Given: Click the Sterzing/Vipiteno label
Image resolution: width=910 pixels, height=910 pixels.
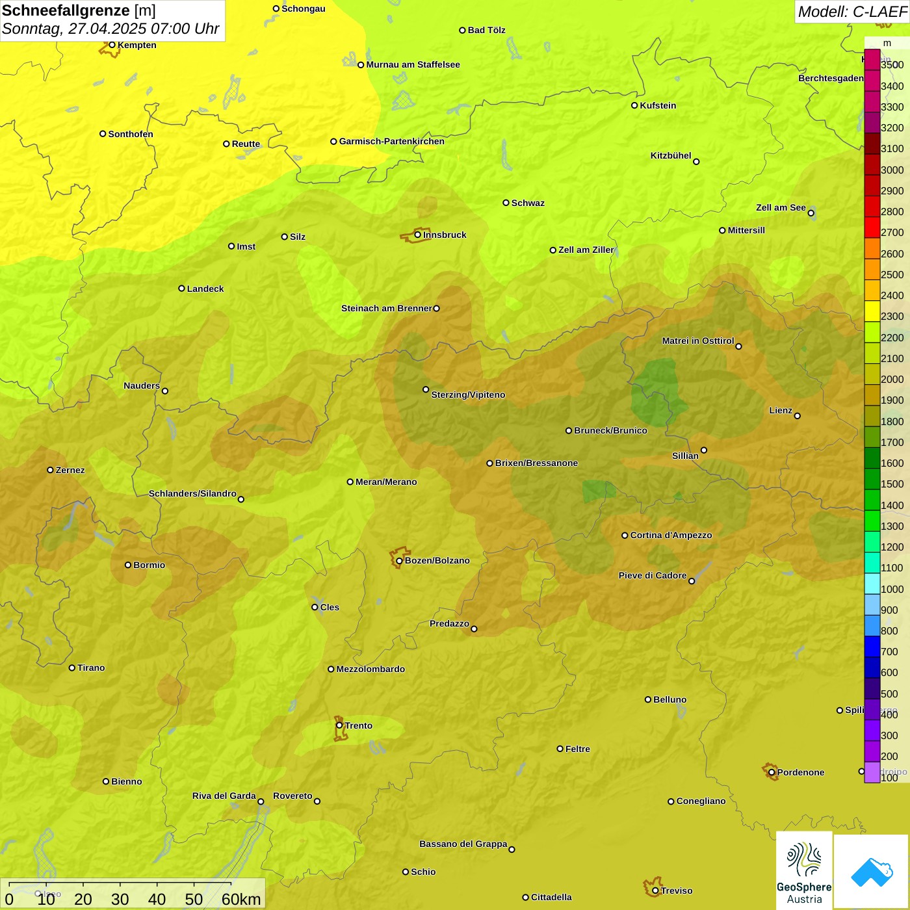Looking at the screenshot, I should tap(468, 395).
